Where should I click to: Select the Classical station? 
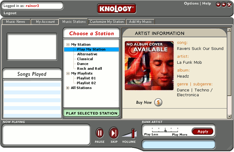tap(85, 59)
